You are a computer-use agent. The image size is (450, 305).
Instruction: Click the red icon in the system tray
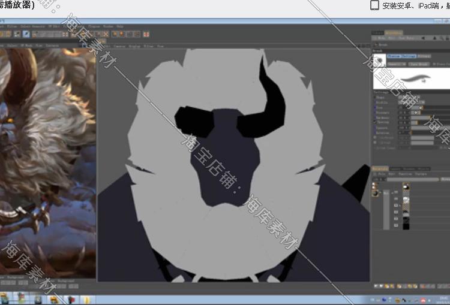[x=423, y=300]
